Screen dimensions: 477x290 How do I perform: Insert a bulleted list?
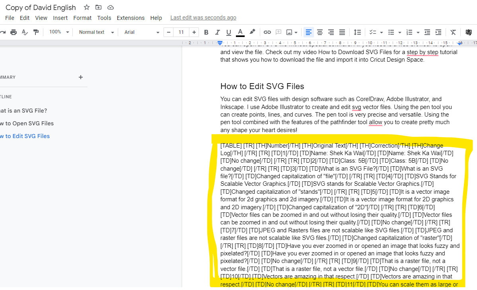coord(391,32)
